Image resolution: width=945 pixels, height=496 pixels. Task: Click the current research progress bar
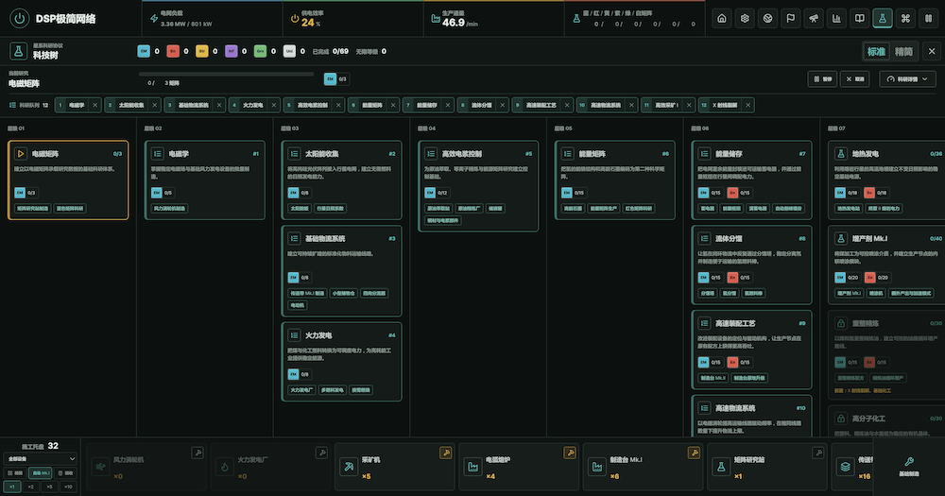click(x=226, y=75)
